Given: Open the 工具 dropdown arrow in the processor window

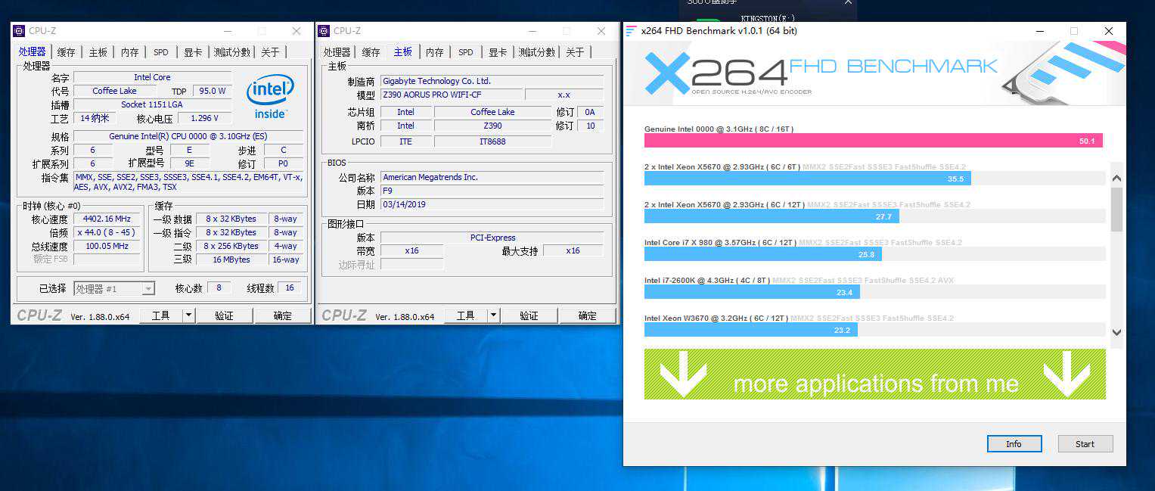Looking at the screenshot, I should tap(188, 315).
